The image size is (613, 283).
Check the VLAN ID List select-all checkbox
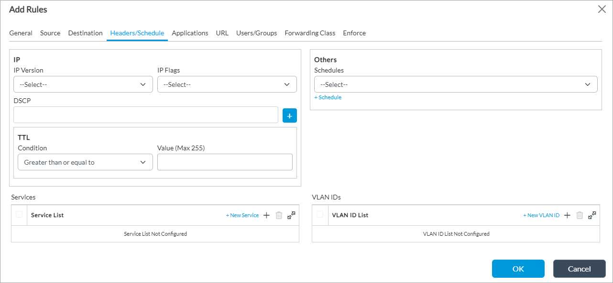tap(320, 215)
